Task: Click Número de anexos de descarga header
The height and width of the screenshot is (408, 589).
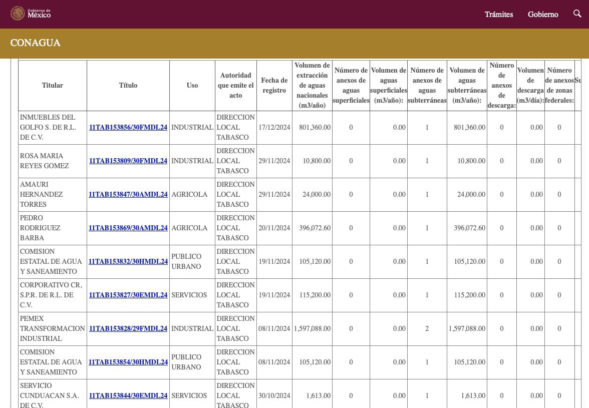Action: point(502,85)
